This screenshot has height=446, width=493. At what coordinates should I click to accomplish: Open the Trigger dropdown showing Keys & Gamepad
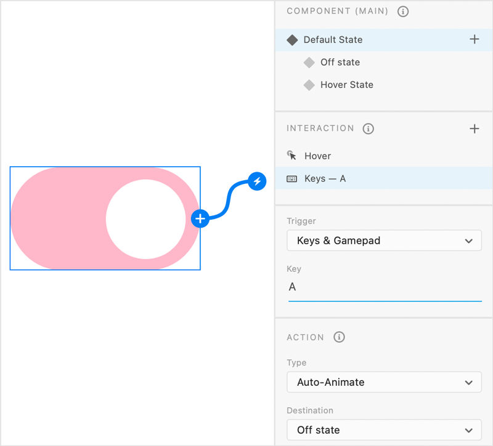(384, 241)
